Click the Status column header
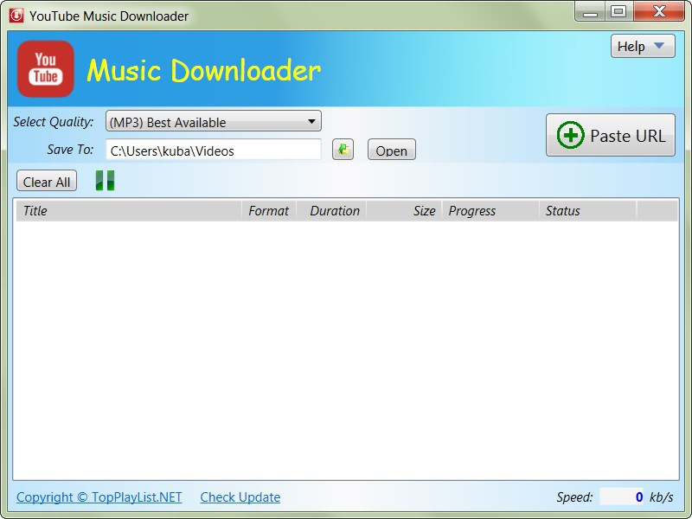The height and width of the screenshot is (519, 692). 587,210
